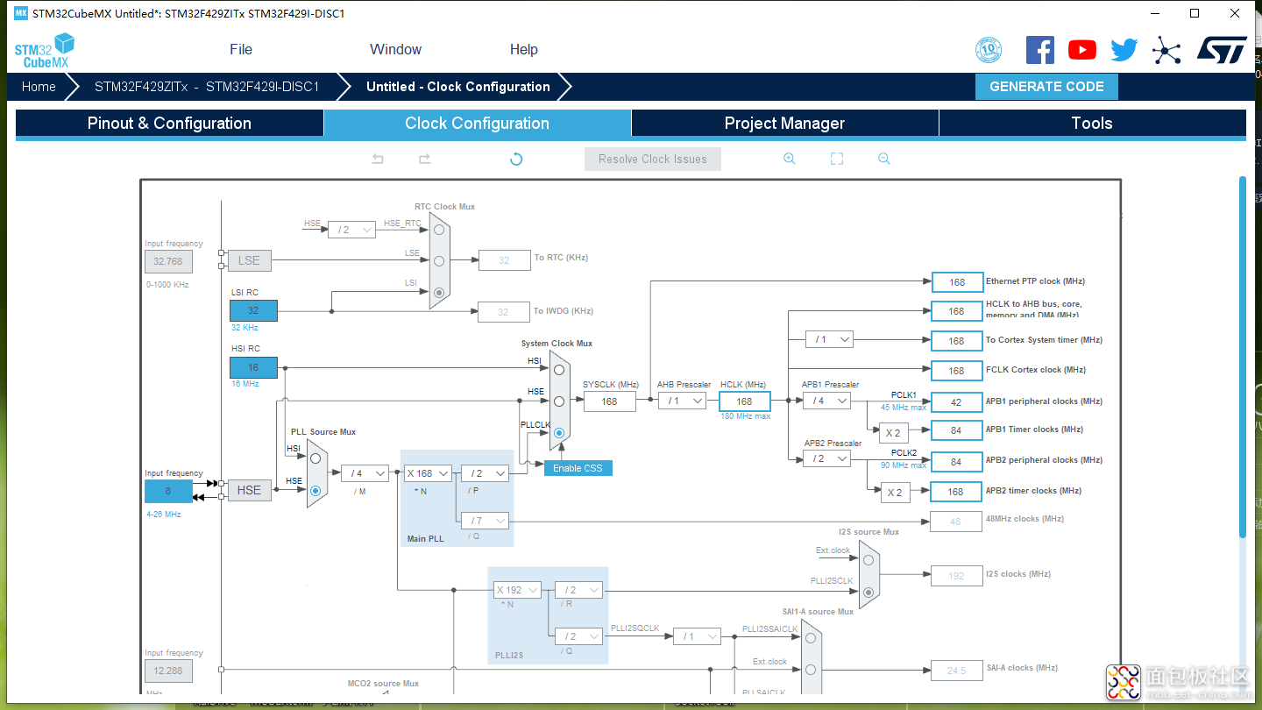Image resolution: width=1262 pixels, height=710 pixels.
Task: Click the LSI RC value box 32
Action: (253, 310)
